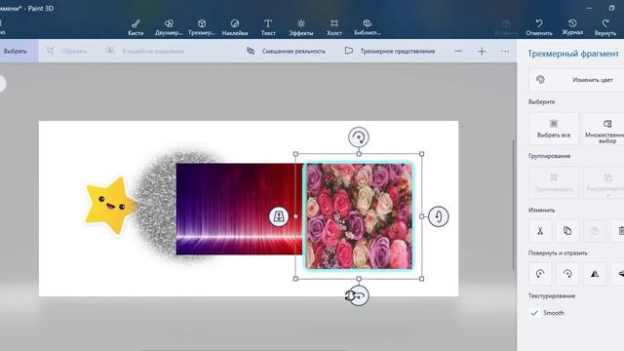Screen dimensions: 624x351
Task: Click the Вернуть (Redo) button
Action: coord(605,27)
